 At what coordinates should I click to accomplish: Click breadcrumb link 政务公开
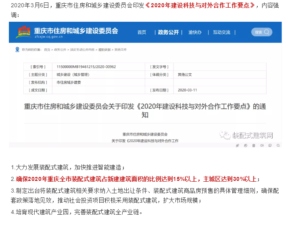[x=60, y=50]
